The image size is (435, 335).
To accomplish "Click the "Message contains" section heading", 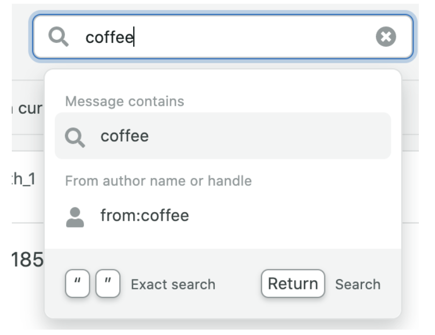I will 124,101.
